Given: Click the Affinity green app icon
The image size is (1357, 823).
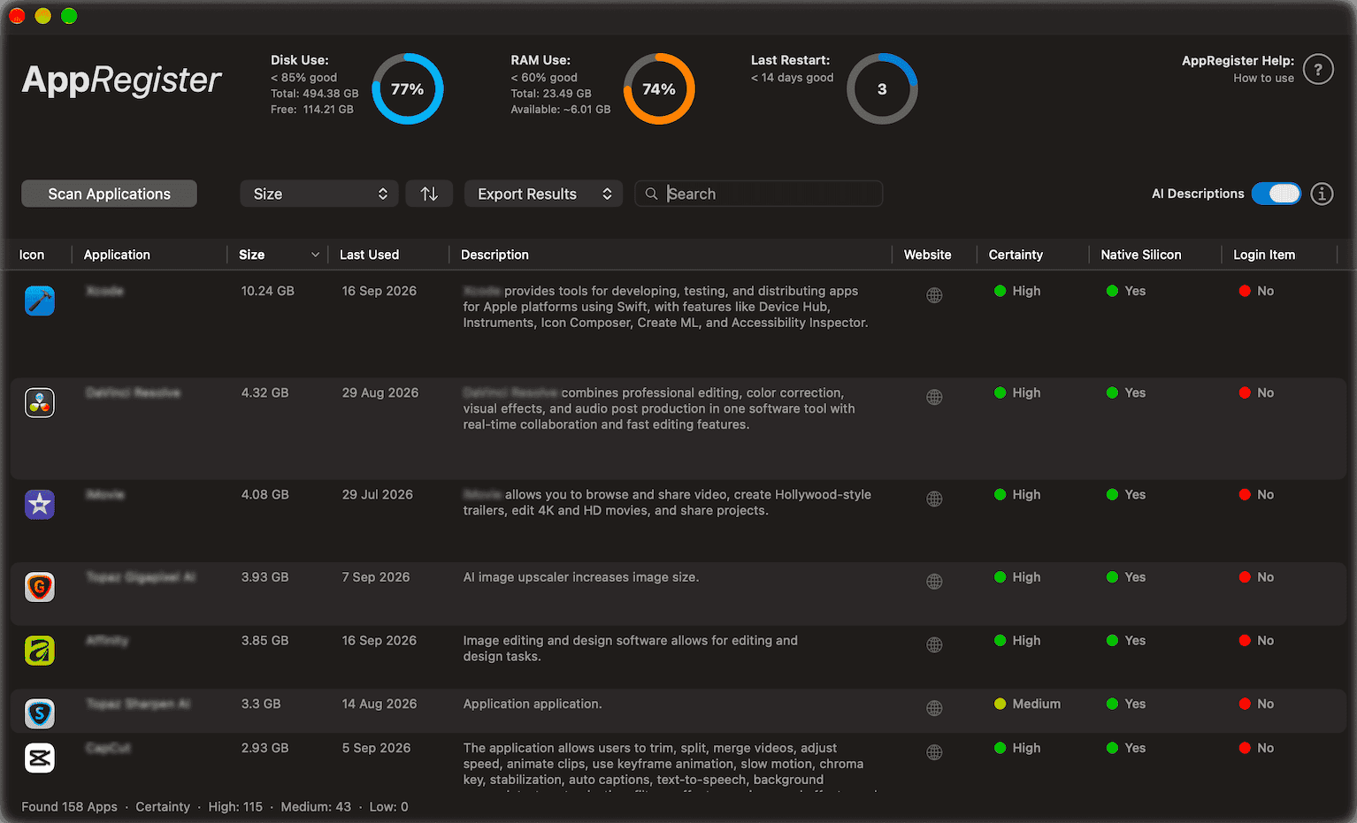Looking at the screenshot, I should coord(40,651).
